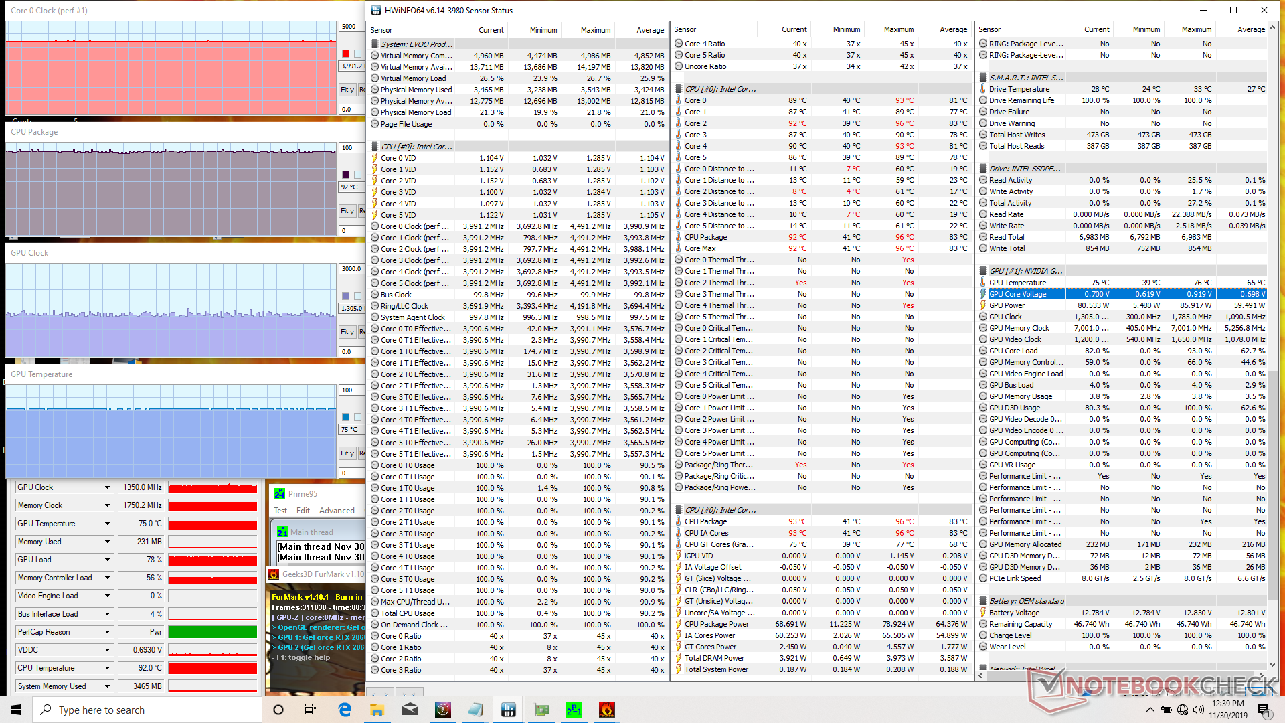Viewport: 1285px width, 723px height.
Task: Open the Advanced menu in Prime95
Action: [337, 511]
